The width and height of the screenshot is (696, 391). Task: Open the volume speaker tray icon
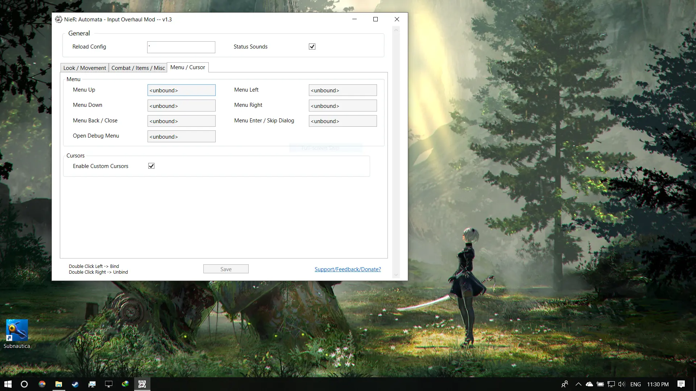(622, 384)
